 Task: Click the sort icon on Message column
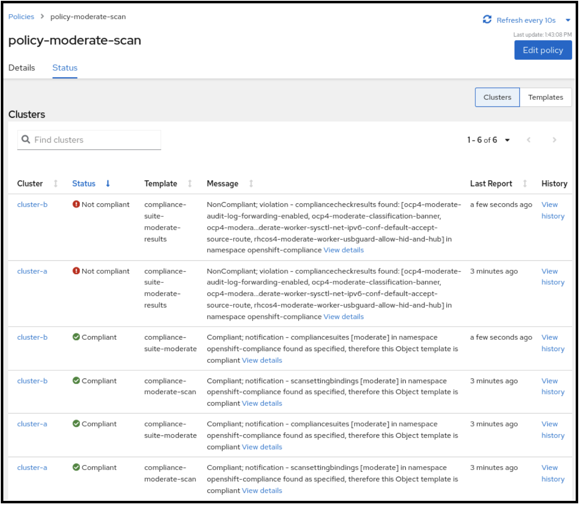pos(251,183)
